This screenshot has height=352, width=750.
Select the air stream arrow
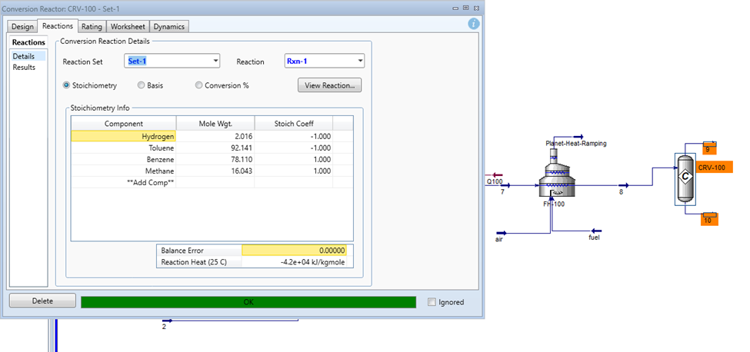click(x=501, y=233)
